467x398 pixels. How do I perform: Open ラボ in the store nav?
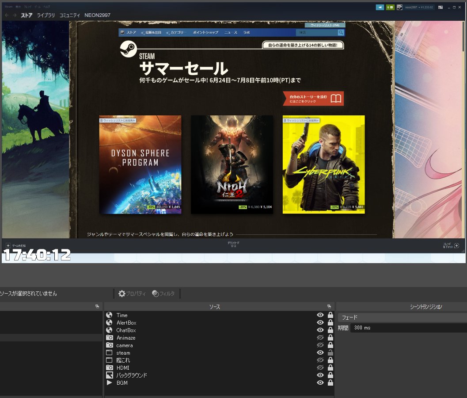[x=246, y=32]
